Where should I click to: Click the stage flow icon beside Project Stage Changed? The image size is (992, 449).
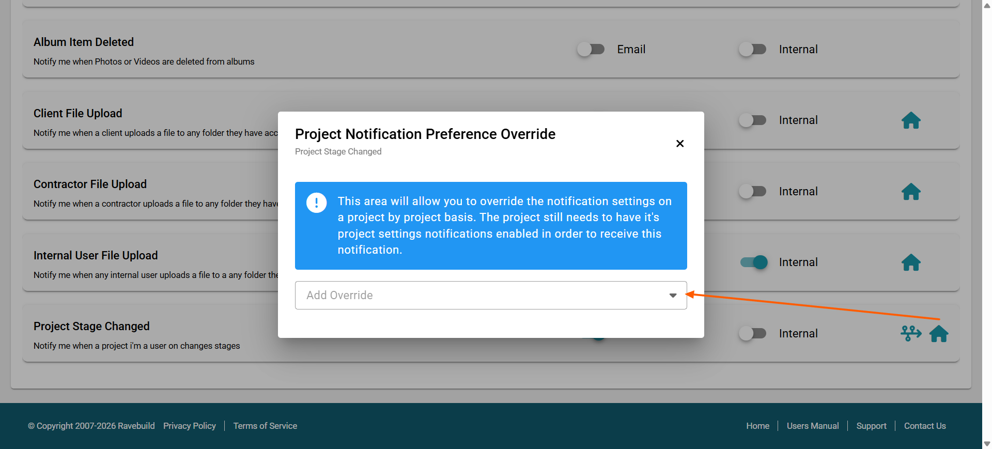911,333
